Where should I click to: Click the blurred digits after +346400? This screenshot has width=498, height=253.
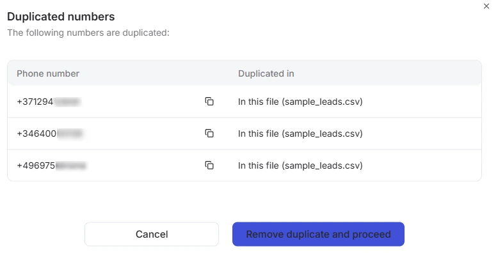(x=70, y=134)
